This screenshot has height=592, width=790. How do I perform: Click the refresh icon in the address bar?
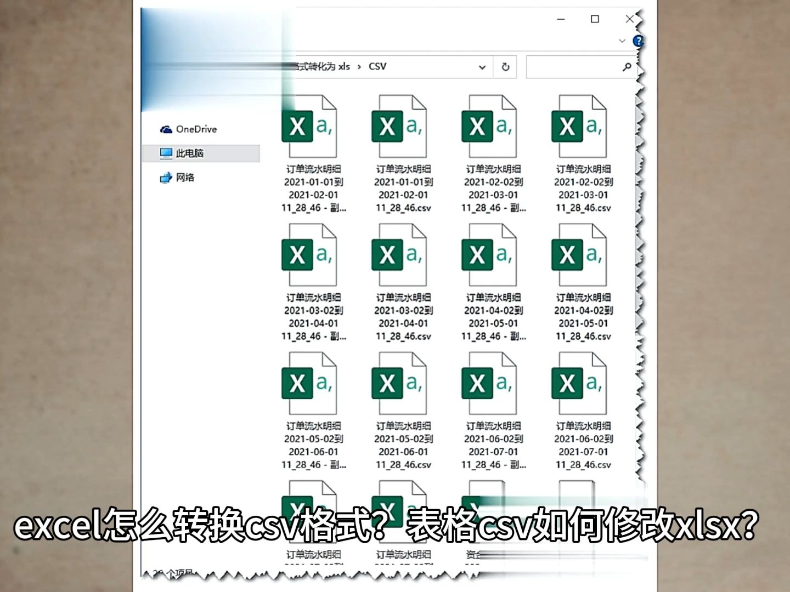tap(504, 67)
